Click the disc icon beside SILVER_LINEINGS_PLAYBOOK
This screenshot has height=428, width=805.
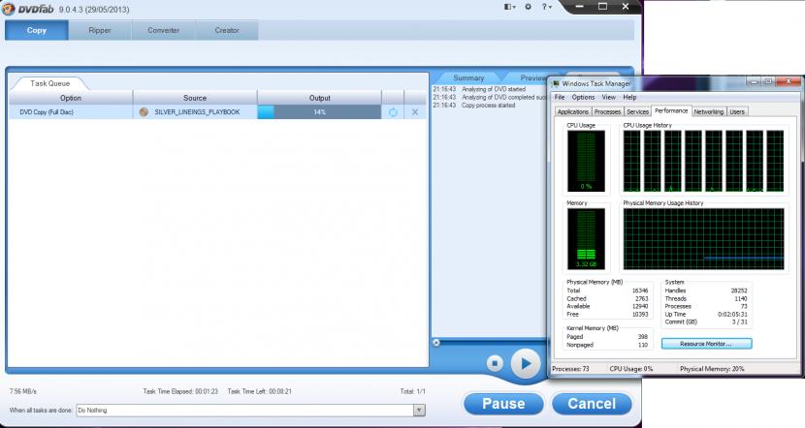145,112
